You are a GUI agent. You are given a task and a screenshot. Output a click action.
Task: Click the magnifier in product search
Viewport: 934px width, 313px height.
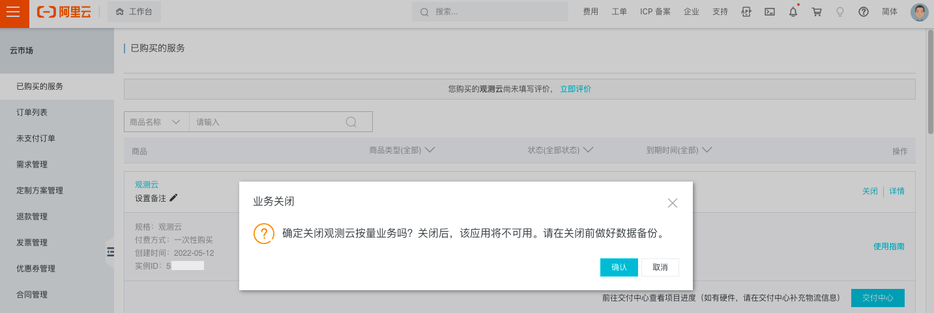pos(351,122)
